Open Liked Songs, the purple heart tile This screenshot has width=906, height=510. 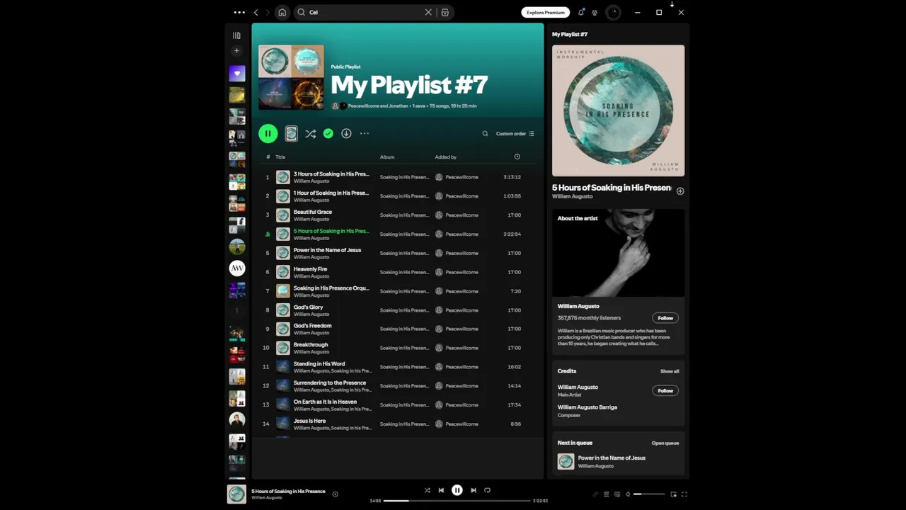point(237,74)
